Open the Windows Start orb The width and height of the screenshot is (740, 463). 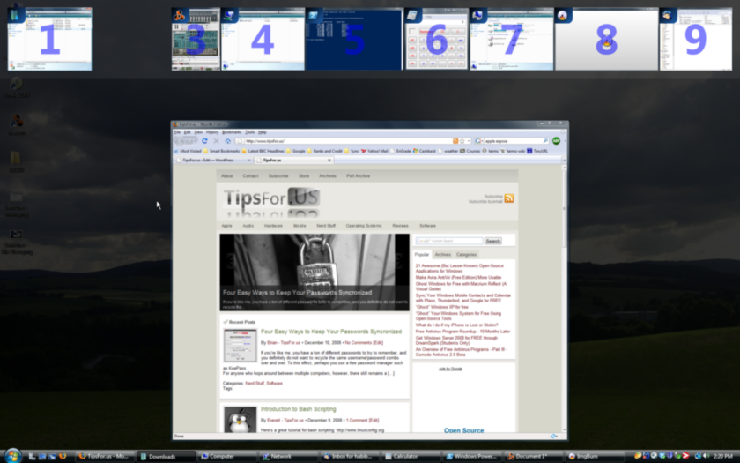point(12,456)
